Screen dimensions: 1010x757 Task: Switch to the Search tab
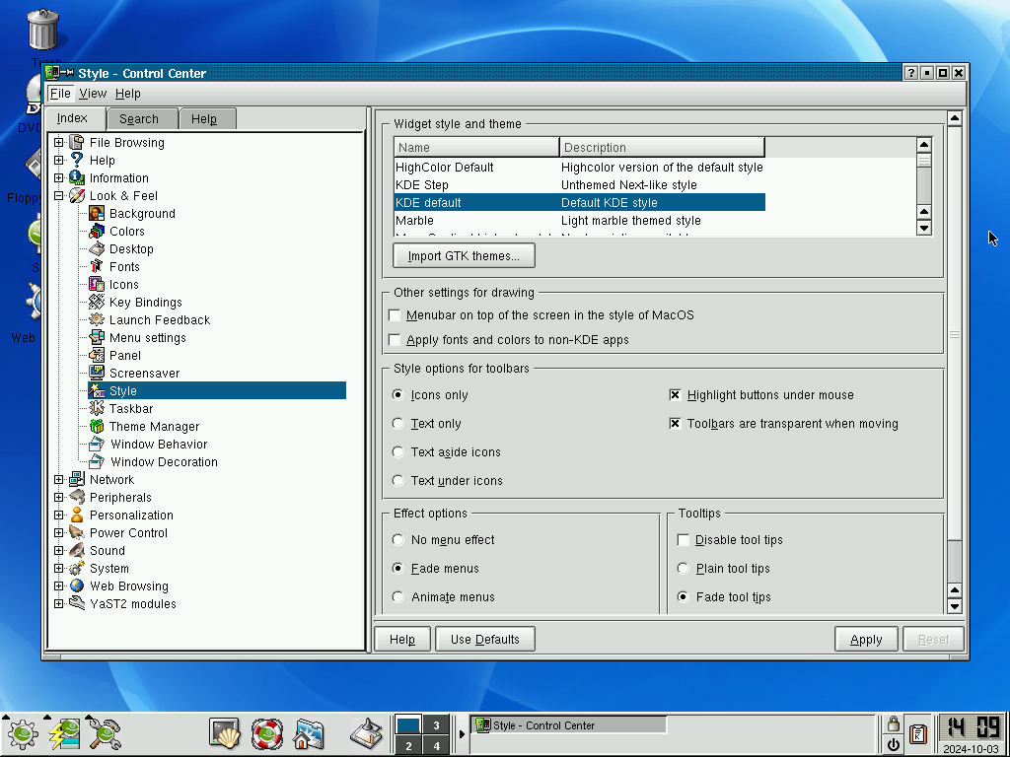[x=139, y=119]
